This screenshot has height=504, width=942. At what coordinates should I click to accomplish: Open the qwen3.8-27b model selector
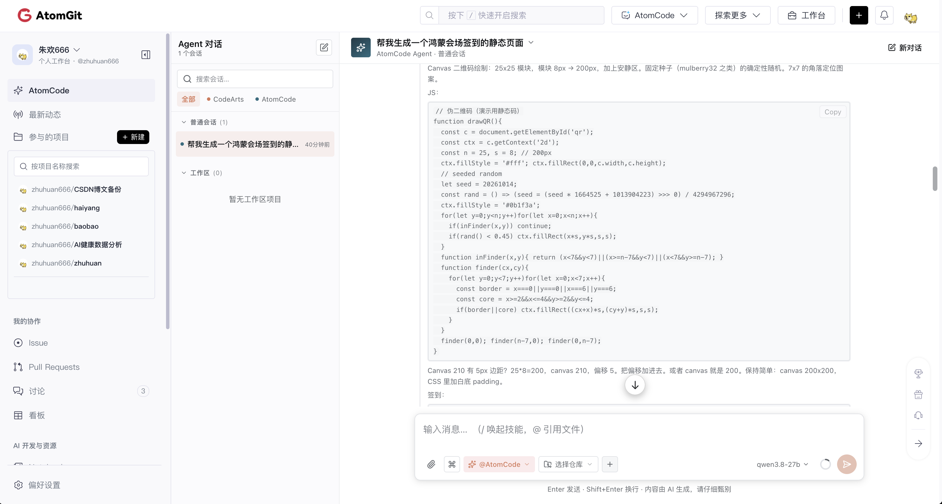click(x=783, y=464)
